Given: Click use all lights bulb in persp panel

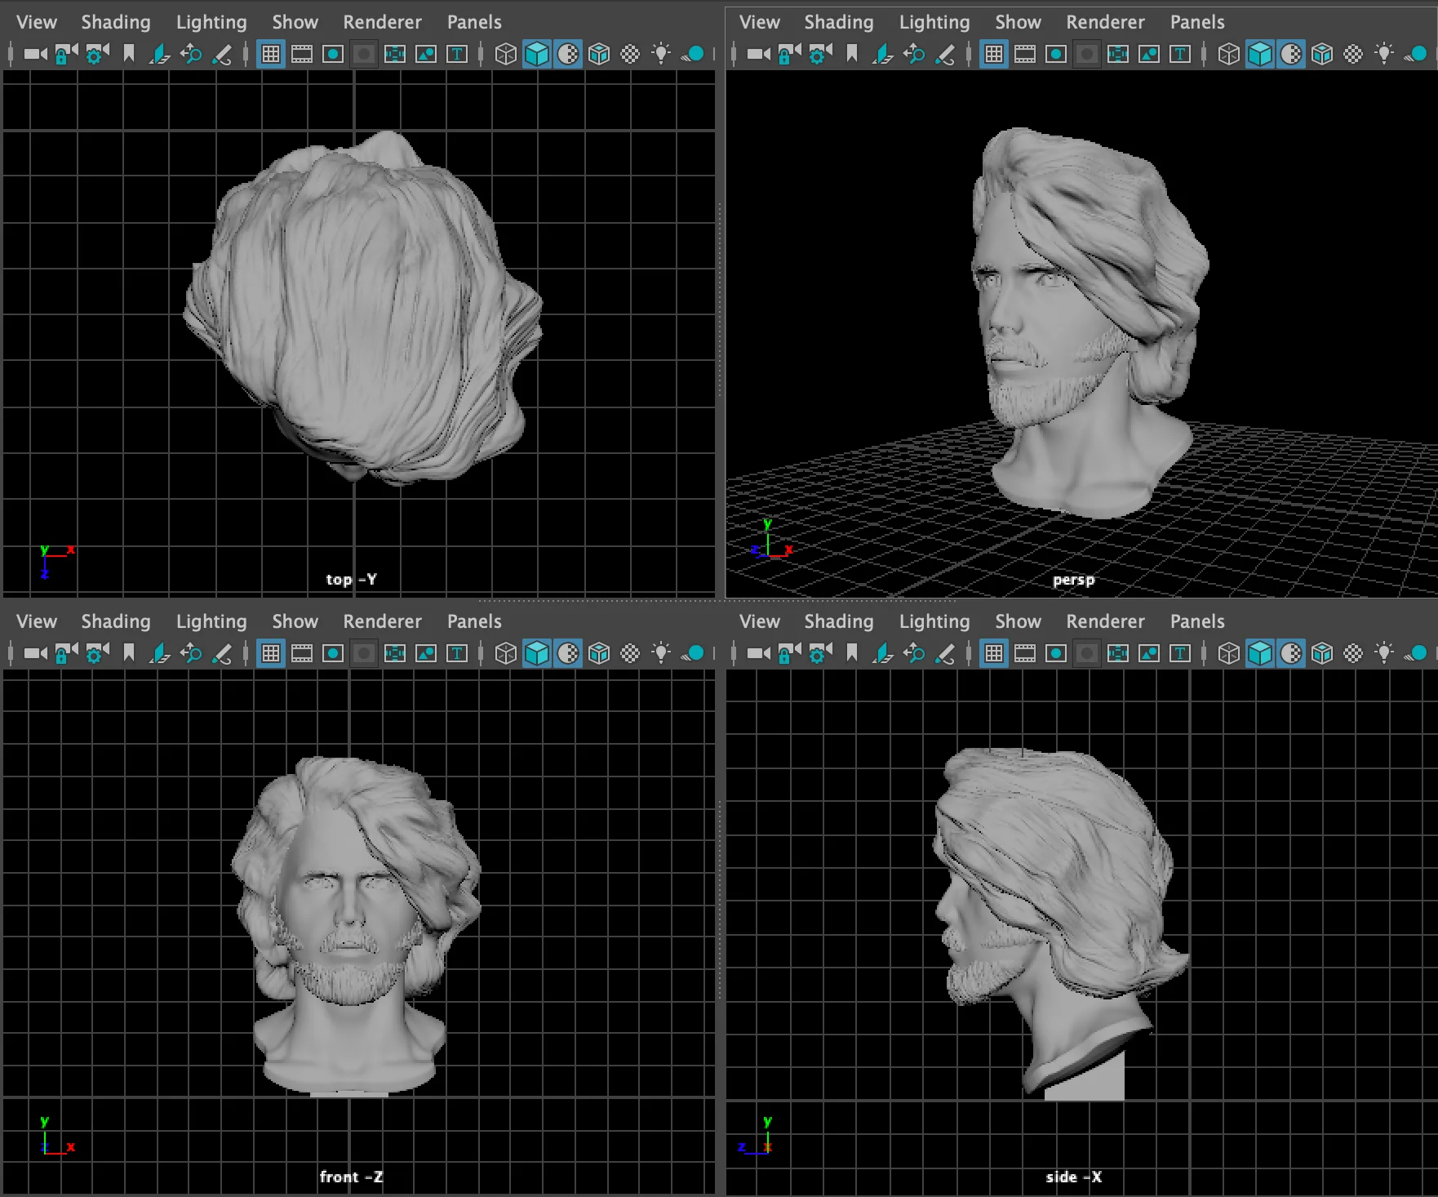Looking at the screenshot, I should click(x=1384, y=55).
